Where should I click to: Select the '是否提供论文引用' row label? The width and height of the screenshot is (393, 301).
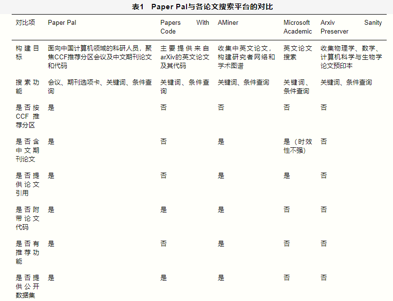pos(27,184)
